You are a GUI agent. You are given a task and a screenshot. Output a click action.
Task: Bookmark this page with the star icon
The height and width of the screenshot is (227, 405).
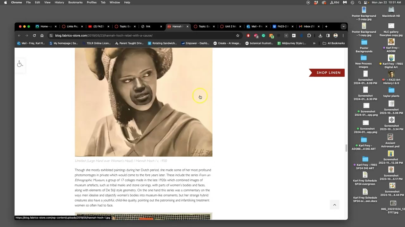(238, 36)
